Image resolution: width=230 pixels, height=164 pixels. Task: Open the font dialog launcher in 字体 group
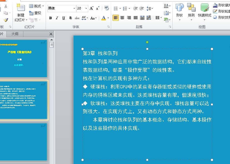(x=108, y=27)
